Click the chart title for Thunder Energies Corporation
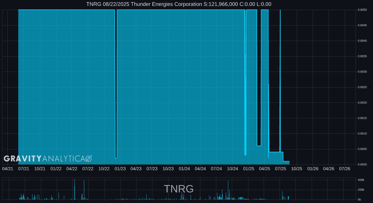373x203 pixels. 179,4
